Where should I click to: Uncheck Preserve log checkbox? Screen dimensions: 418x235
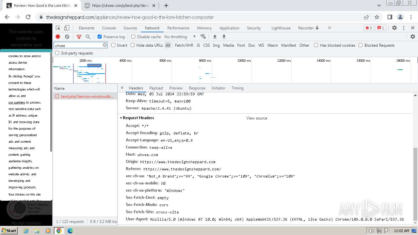click(x=100, y=37)
